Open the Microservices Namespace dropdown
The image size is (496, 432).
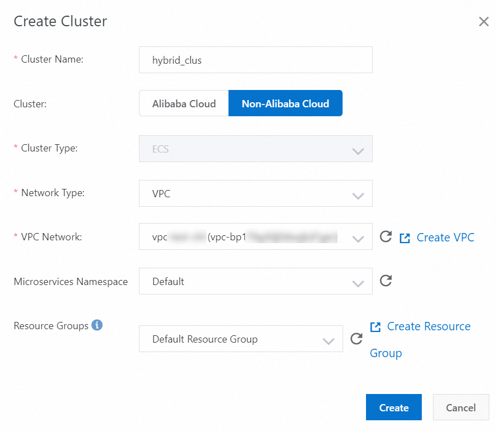(256, 281)
